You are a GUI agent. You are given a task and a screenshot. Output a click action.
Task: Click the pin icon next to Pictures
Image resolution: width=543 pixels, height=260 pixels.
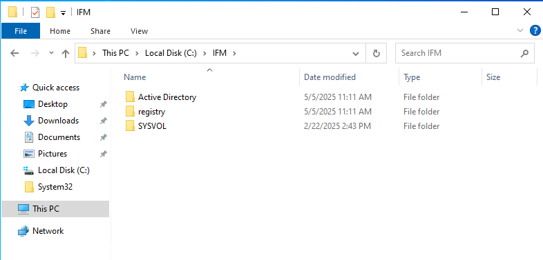coord(103,154)
